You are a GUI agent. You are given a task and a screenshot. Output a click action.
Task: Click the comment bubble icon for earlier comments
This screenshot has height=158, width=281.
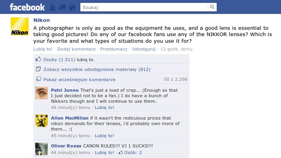(38, 79)
